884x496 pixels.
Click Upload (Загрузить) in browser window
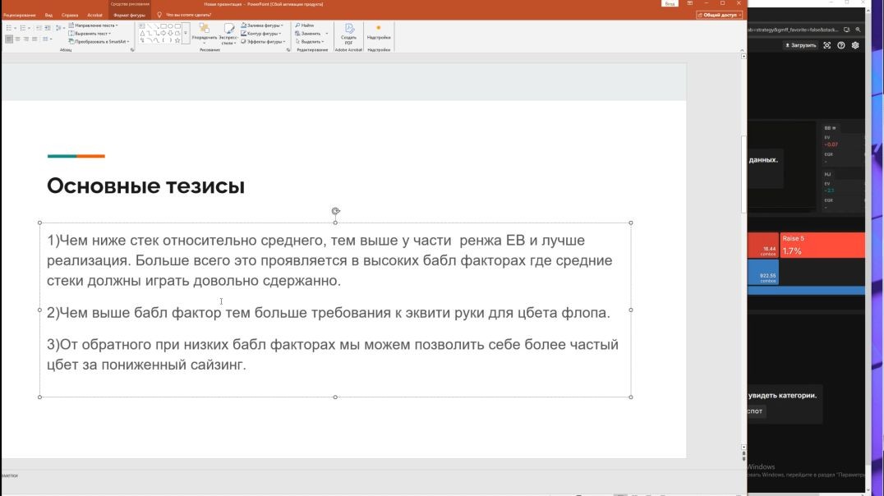(800, 45)
